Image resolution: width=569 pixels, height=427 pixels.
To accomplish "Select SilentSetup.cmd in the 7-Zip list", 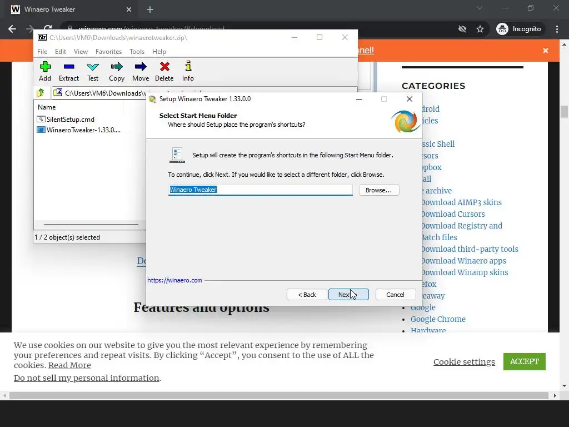I will click(66, 119).
